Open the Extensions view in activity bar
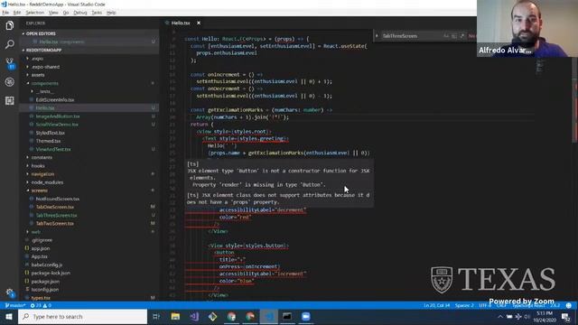This screenshot has width=578, height=325. click(x=10, y=100)
